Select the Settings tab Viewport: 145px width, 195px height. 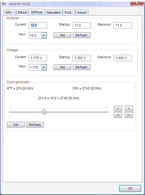pyautogui.click(x=37, y=12)
